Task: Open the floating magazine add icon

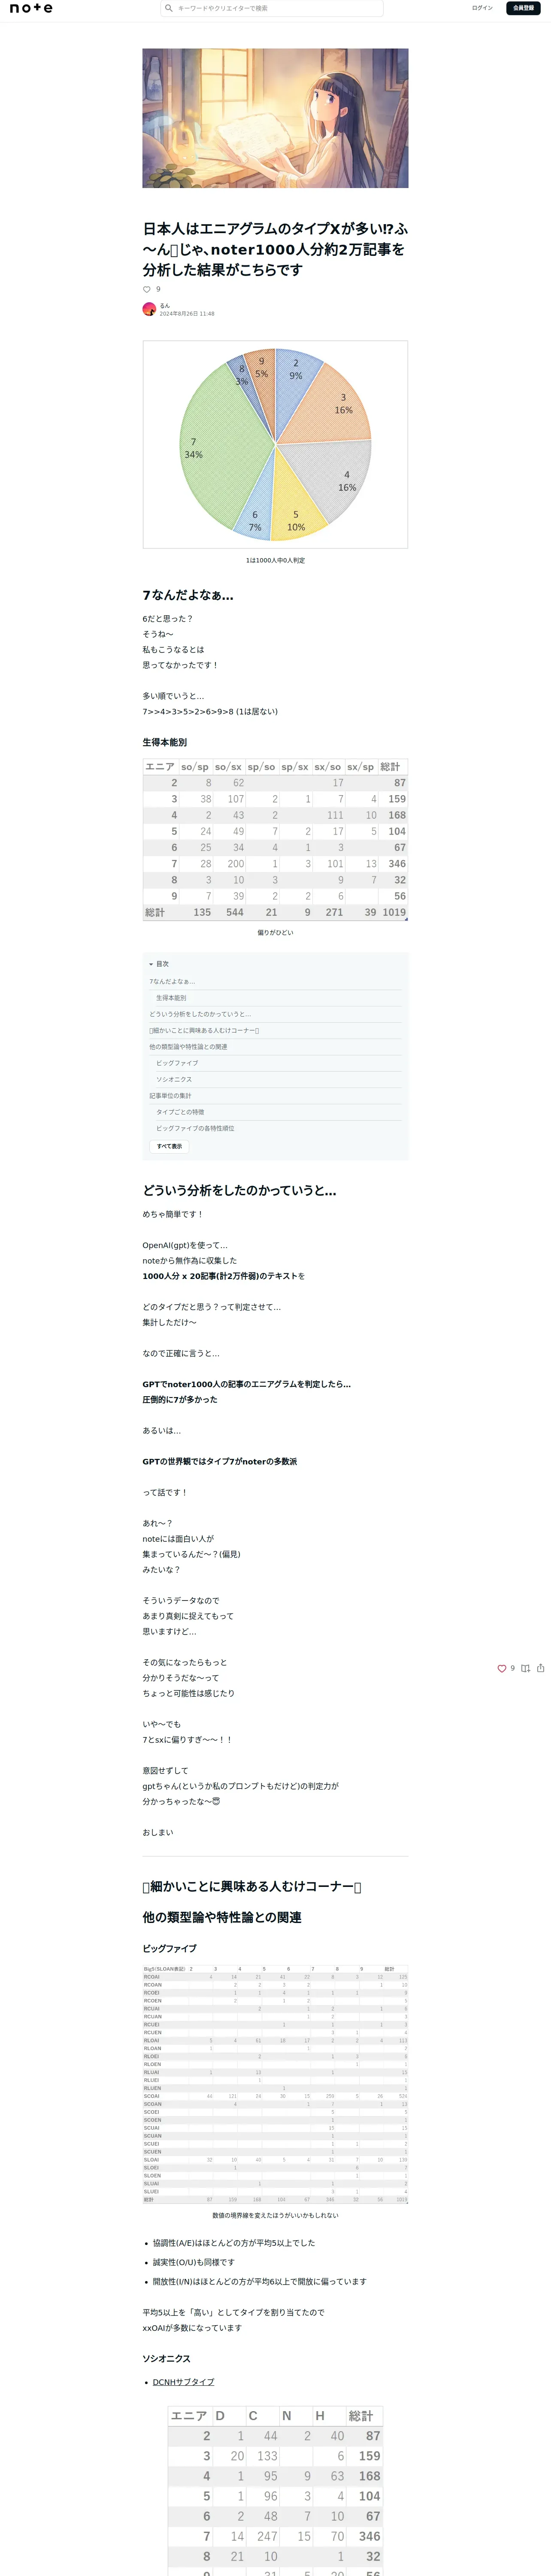Action: pyautogui.click(x=525, y=1668)
